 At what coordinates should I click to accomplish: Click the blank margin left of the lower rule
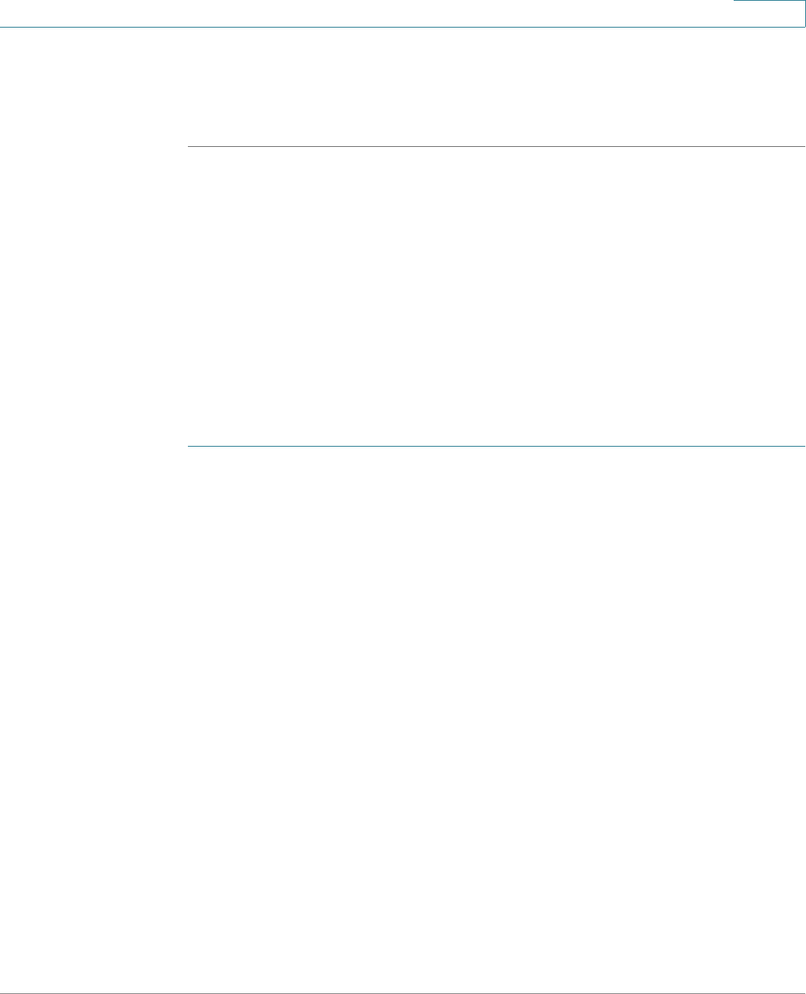point(93,447)
